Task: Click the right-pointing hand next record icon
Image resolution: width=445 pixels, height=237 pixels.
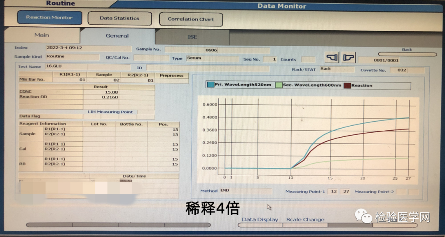Action: (x=349, y=58)
